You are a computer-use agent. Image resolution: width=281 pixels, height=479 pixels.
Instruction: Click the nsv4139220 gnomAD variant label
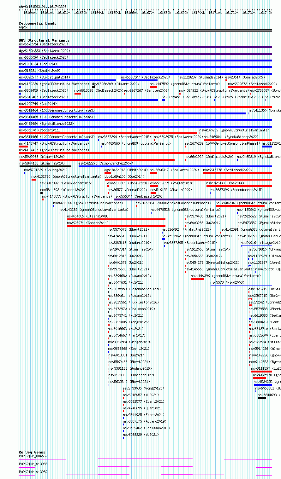[x=54, y=84]
